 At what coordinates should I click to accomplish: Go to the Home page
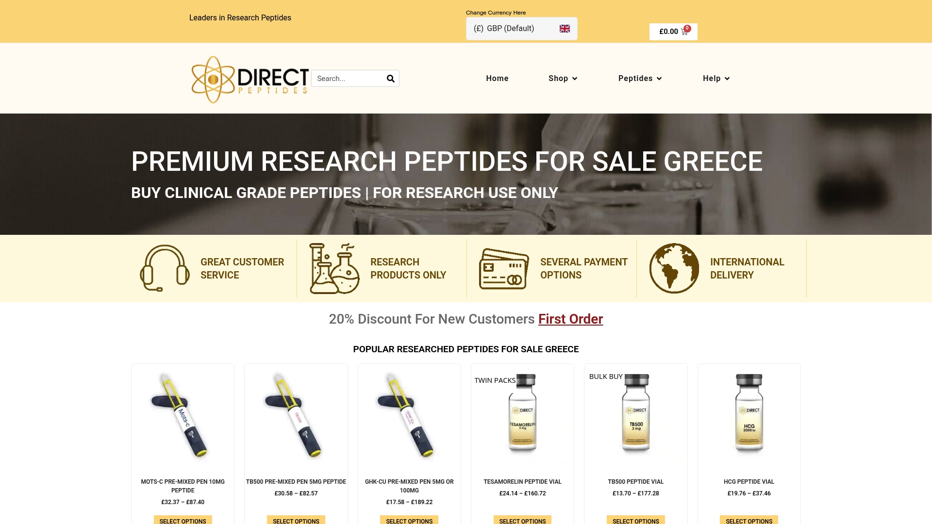(497, 79)
